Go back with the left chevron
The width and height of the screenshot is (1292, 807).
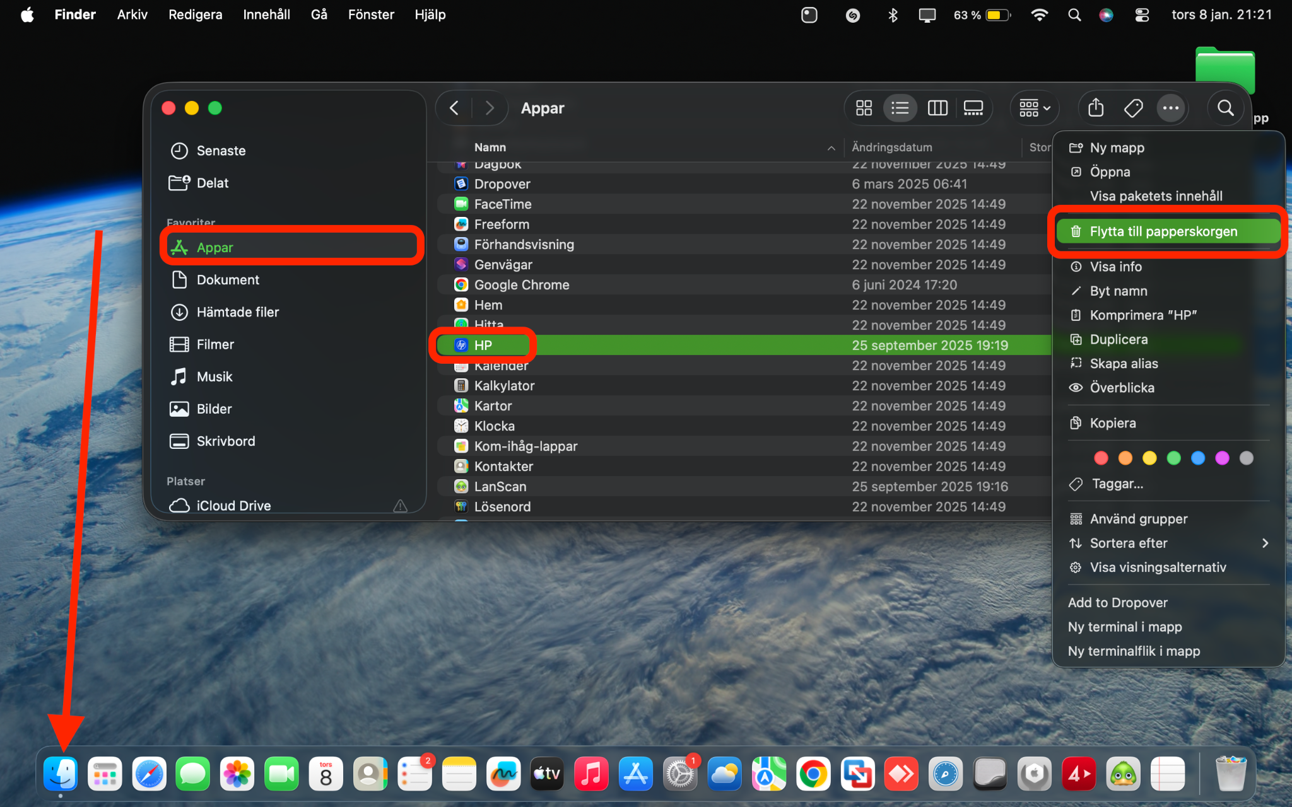(454, 108)
